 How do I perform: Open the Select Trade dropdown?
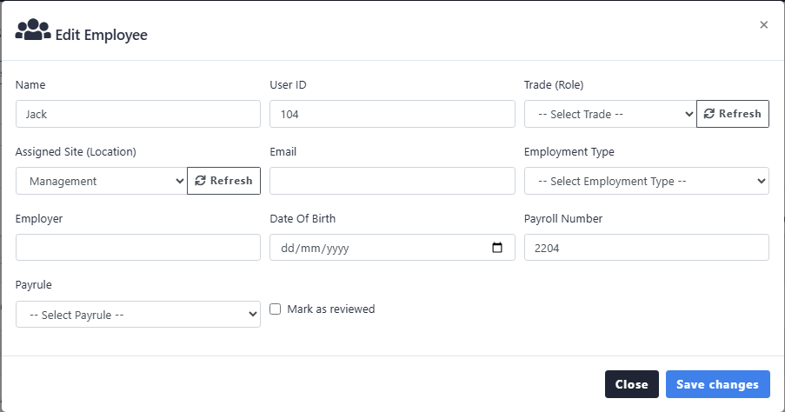click(x=610, y=114)
